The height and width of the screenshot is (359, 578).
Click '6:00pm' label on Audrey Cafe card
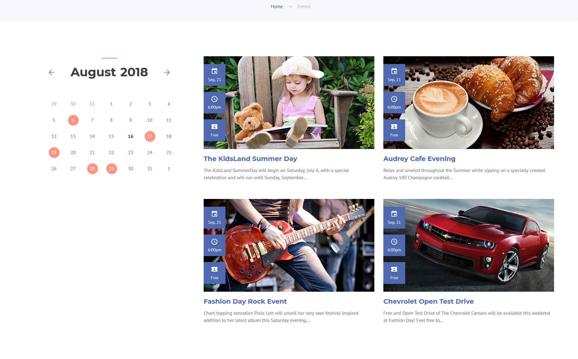[x=394, y=107]
